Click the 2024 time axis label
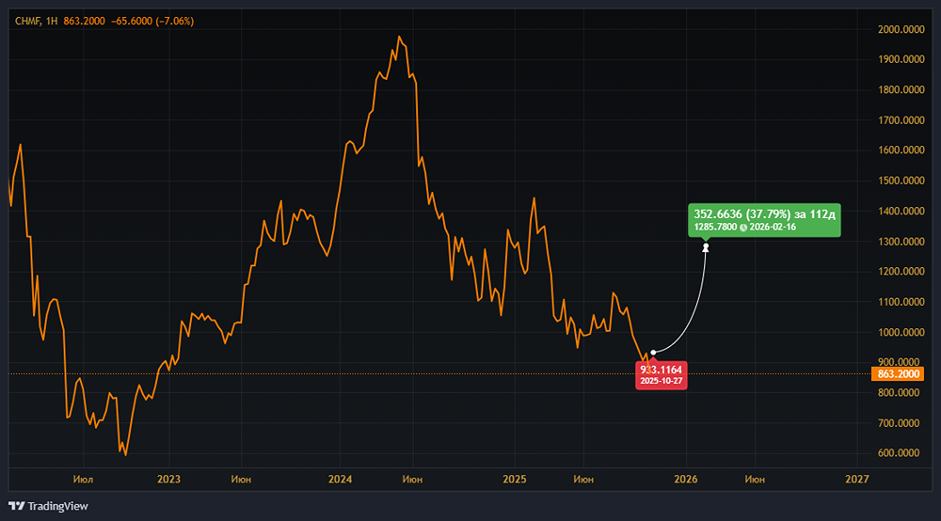 click(x=341, y=479)
